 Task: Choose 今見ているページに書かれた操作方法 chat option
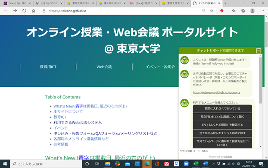tap(222, 143)
